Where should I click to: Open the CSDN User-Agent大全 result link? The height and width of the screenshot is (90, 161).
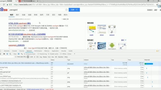(x=27, y=34)
